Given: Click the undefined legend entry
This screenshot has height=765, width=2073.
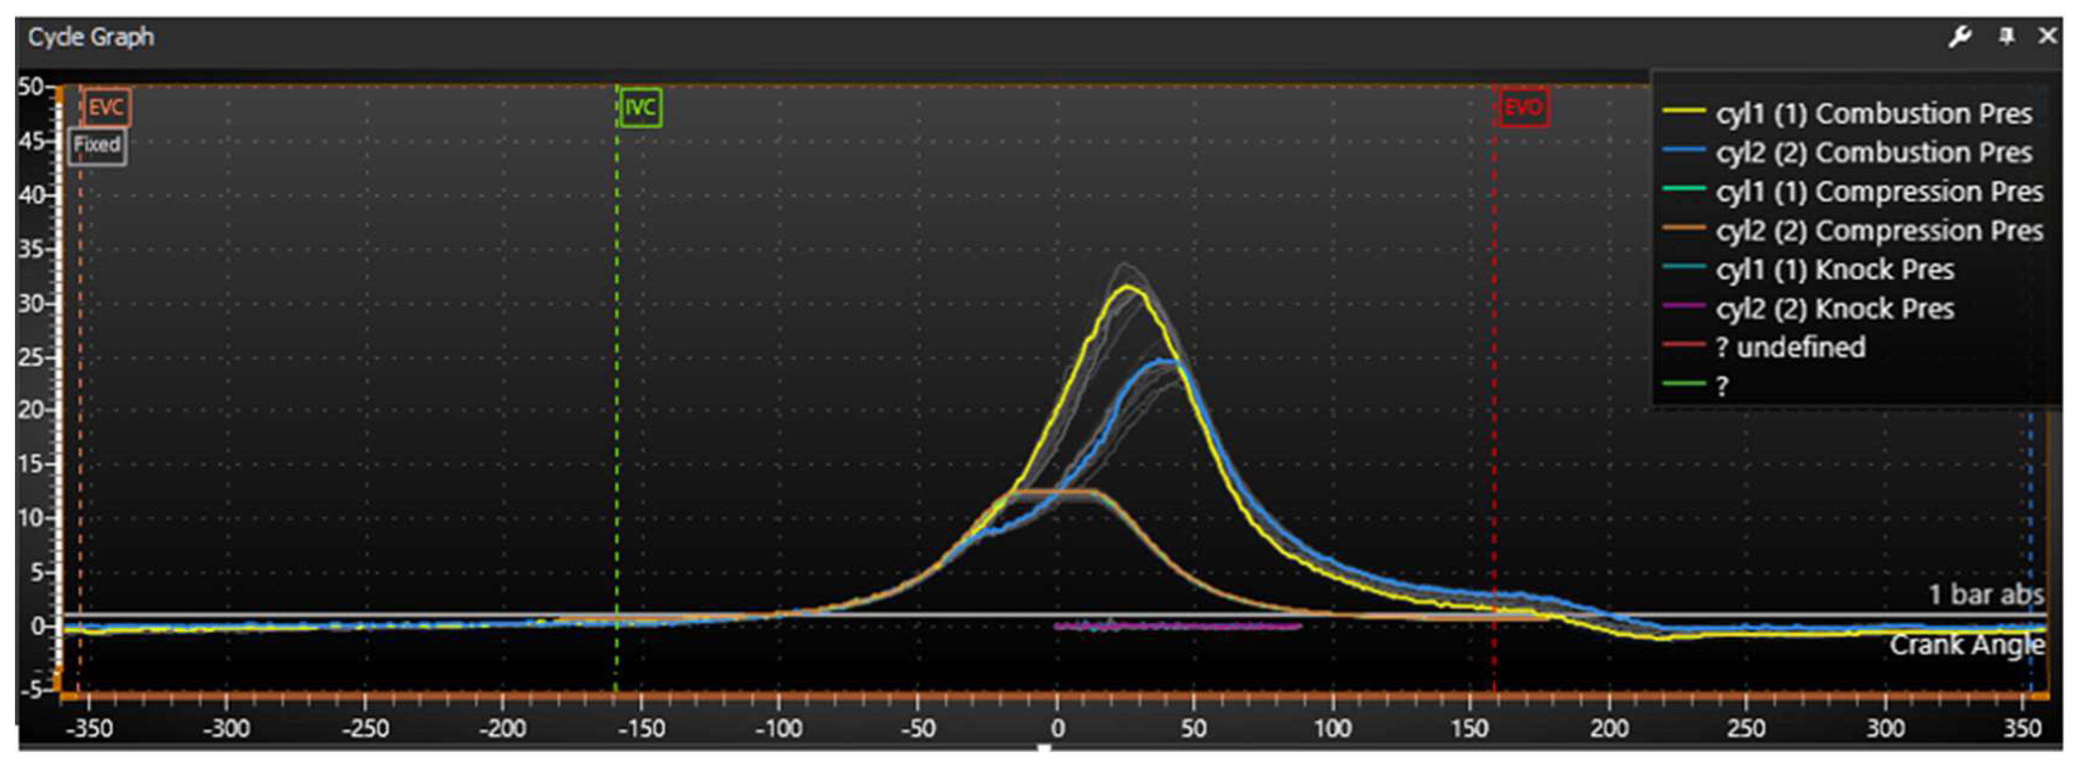Looking at the screenshot, I should 1790,347.
